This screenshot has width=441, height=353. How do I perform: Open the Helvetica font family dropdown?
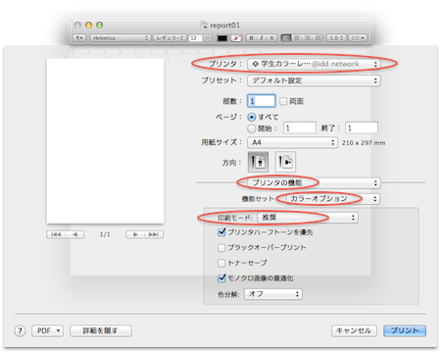pos(121,38)
